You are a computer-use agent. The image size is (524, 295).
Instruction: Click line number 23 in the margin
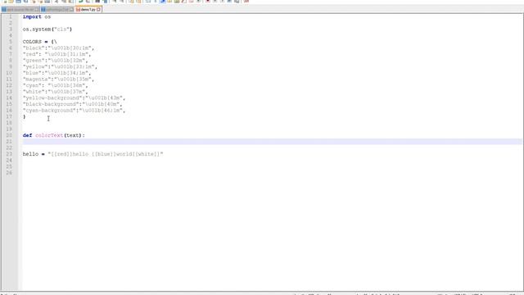pyautogui.click(x=9, y=154)
